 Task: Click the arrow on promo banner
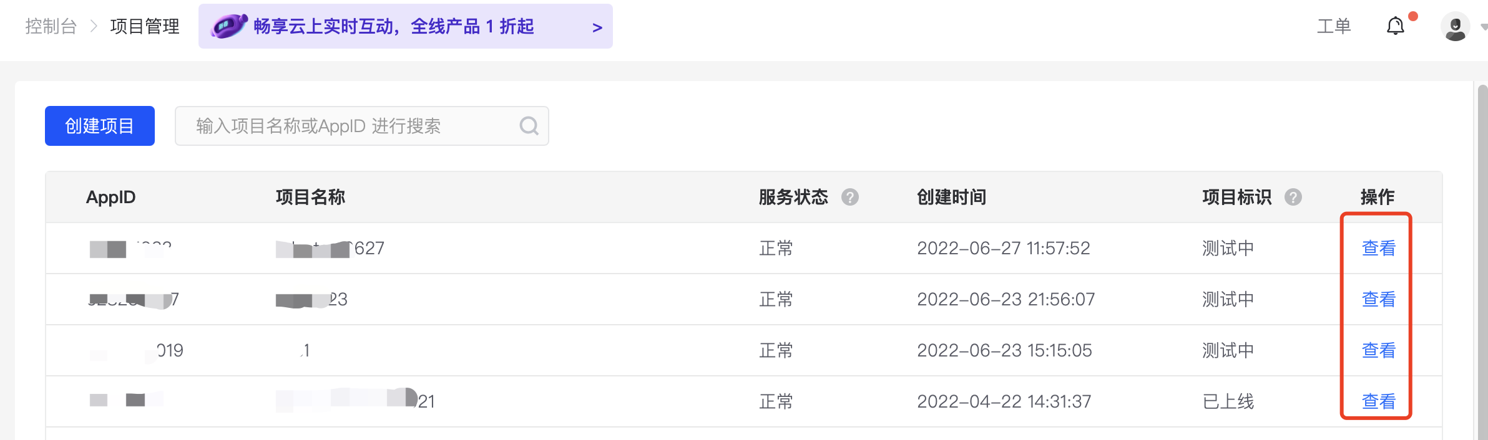tap(597, 27)
